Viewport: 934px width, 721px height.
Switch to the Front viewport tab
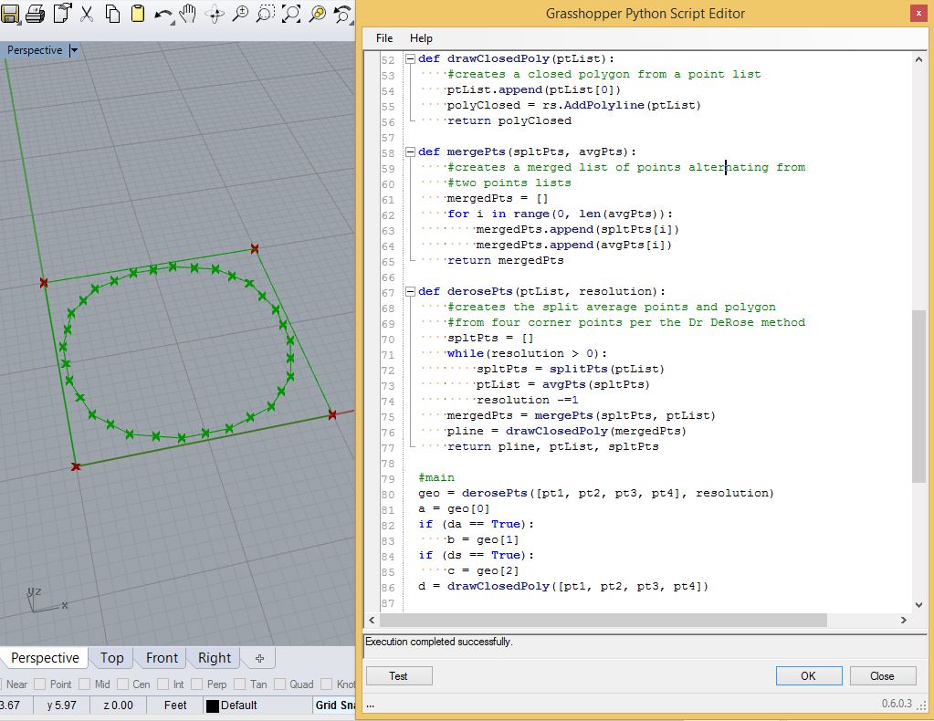click(x=162, y=658)
